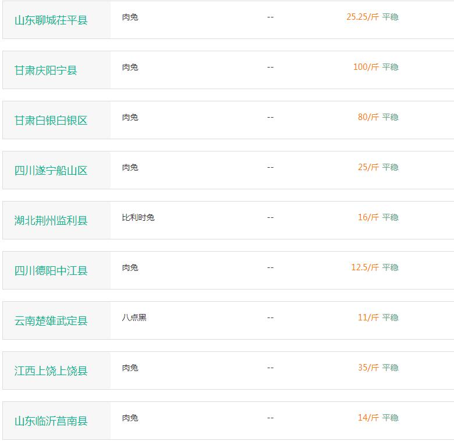Select the 比利时兔 breed label
The image size is (454, 441).
coord(138,217)
